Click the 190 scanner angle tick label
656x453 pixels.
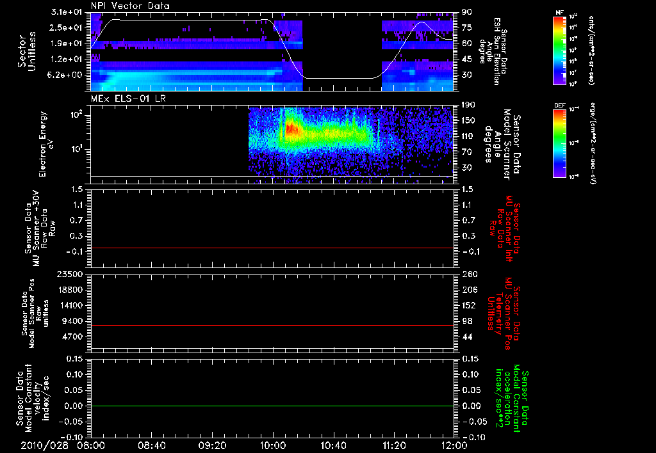[468, 105]
